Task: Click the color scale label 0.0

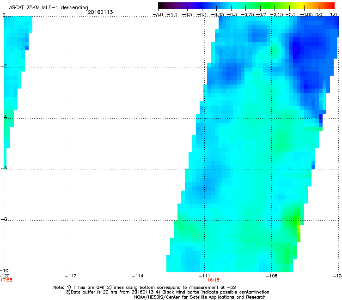Action: (x=319, y=15)
